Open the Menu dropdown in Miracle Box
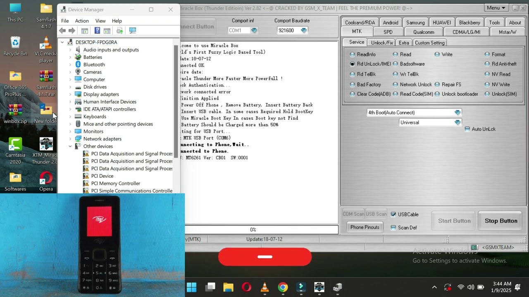Image resolution: width=529 pixels, height=297 pixels. coord(496,8)
